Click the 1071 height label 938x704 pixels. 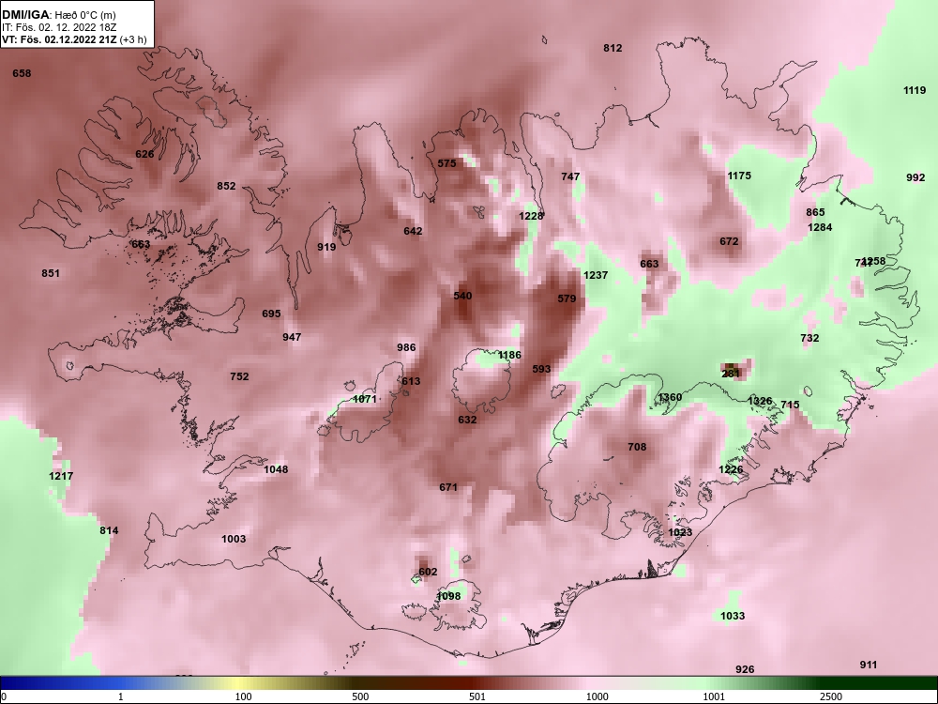[x=364, y=399]
